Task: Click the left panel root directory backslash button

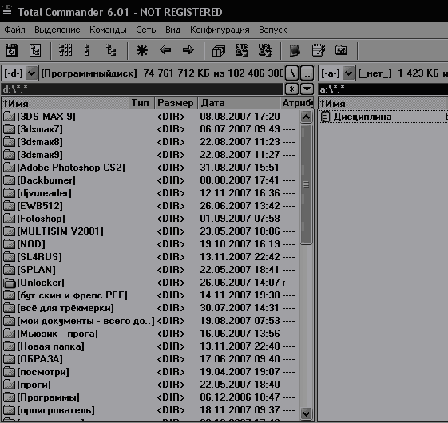Action: click(x=292, y=73)
